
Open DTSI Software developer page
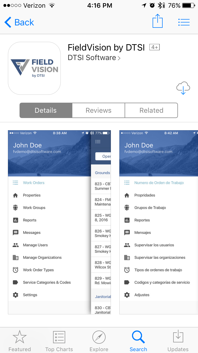(94, 58)
